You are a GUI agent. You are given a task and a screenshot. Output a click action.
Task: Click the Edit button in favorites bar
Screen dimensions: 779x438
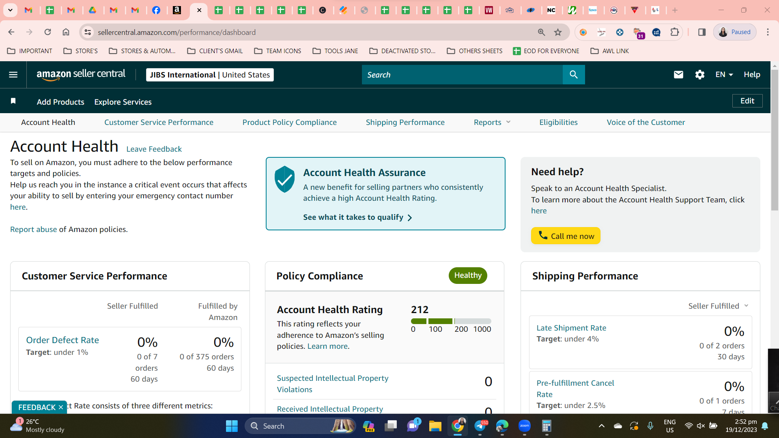[x=747, y=101]
